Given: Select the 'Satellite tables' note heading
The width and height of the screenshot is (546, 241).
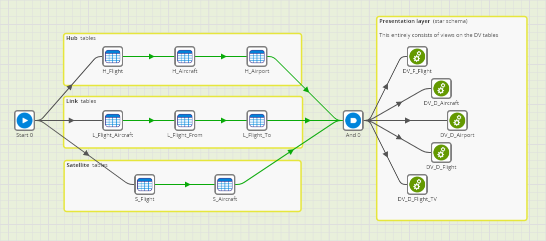Looking at the screenshot, I should pos(87,165).
